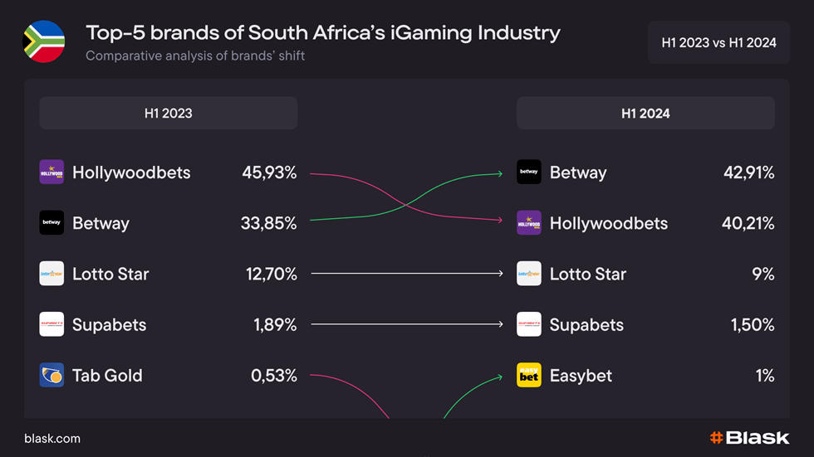The image size is (814, 457).
Task: Open the blask.com link
Action: pos(52,439)
